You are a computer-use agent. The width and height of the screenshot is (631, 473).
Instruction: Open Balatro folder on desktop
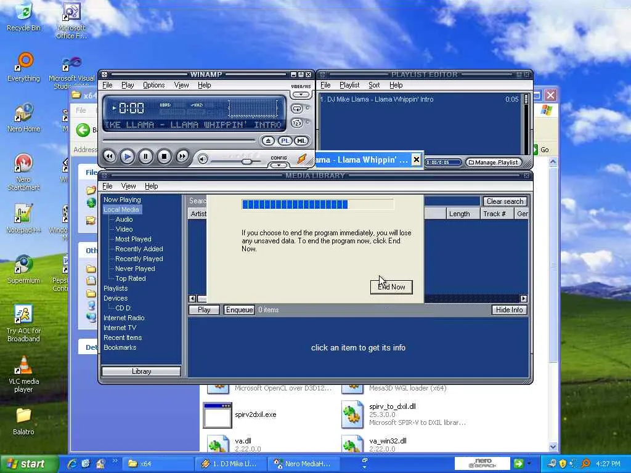point(24,421)
